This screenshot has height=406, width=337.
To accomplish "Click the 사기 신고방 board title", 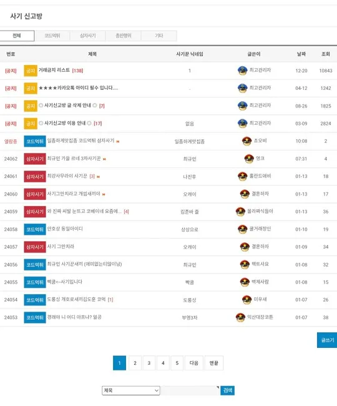I will click(26, 16).
